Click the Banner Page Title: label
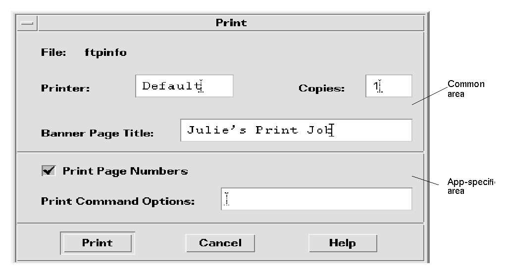The height and width of the screenshot is (274, 506). click(x=98, y=133)
